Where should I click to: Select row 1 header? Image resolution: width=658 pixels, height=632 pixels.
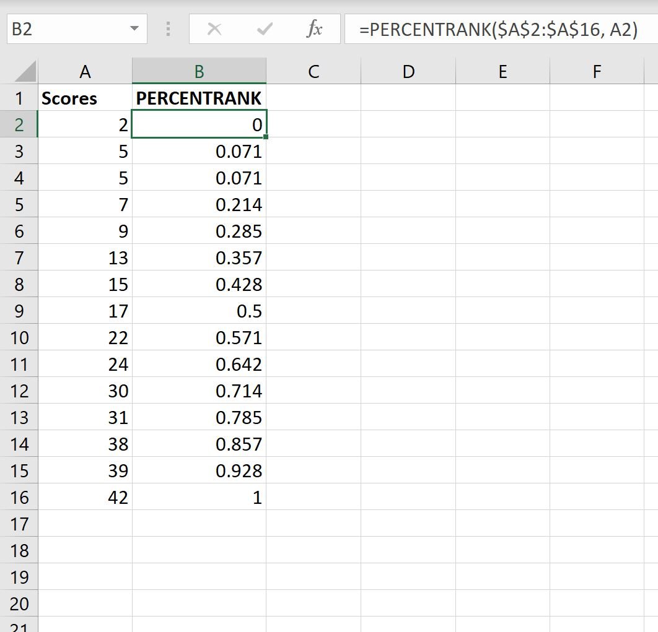[x=19, y=98]
